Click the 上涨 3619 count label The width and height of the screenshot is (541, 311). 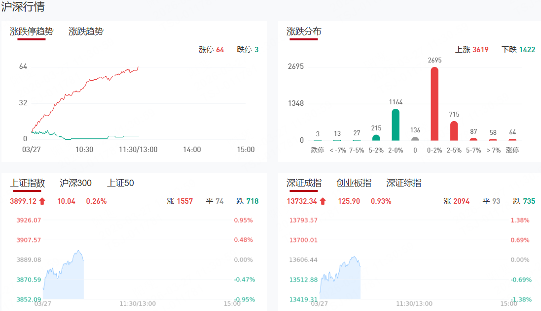point(472,50)
